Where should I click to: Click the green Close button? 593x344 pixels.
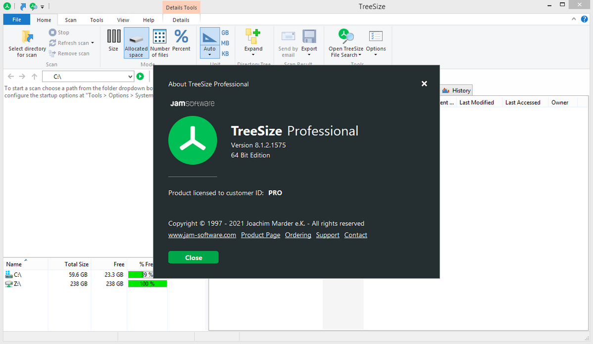193,258
